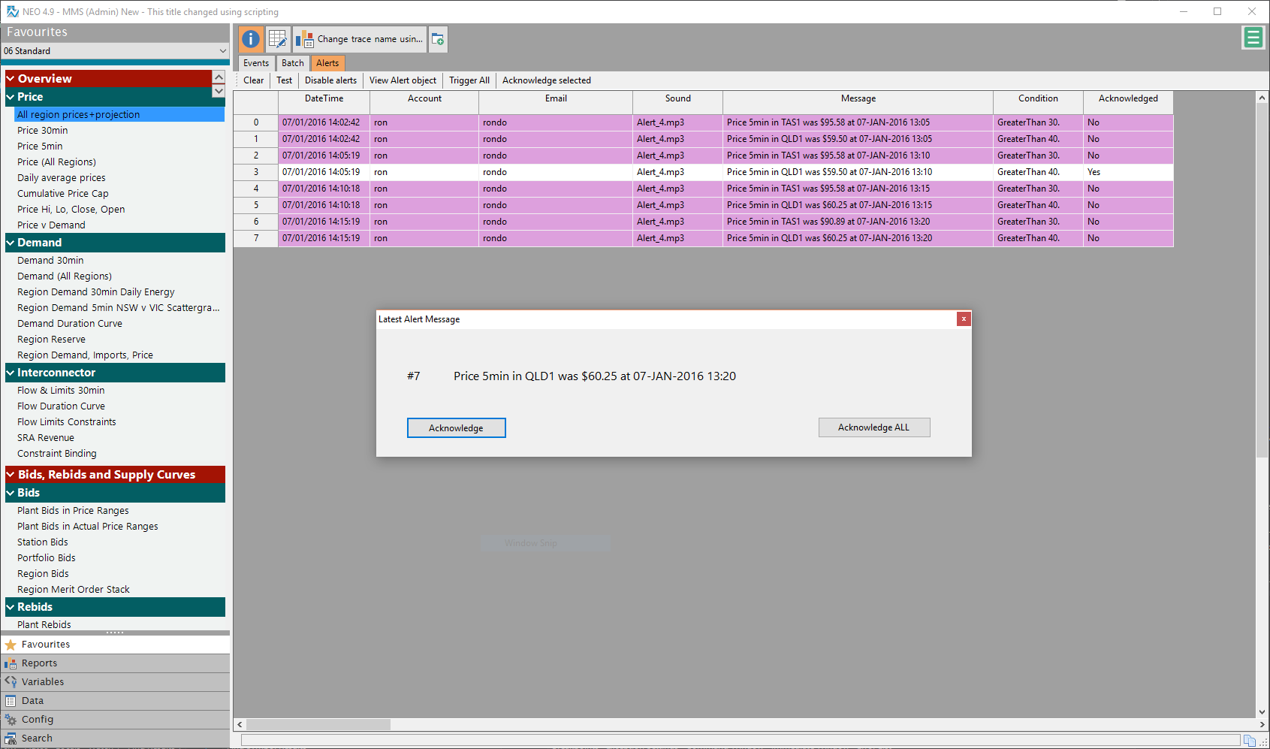Open the Variables panel wrench icon
The width and height of the screenshot is (1270, 749).
(x=11, y=682)
